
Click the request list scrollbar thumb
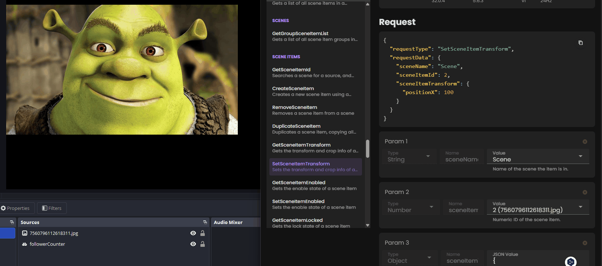click(367, 149)
